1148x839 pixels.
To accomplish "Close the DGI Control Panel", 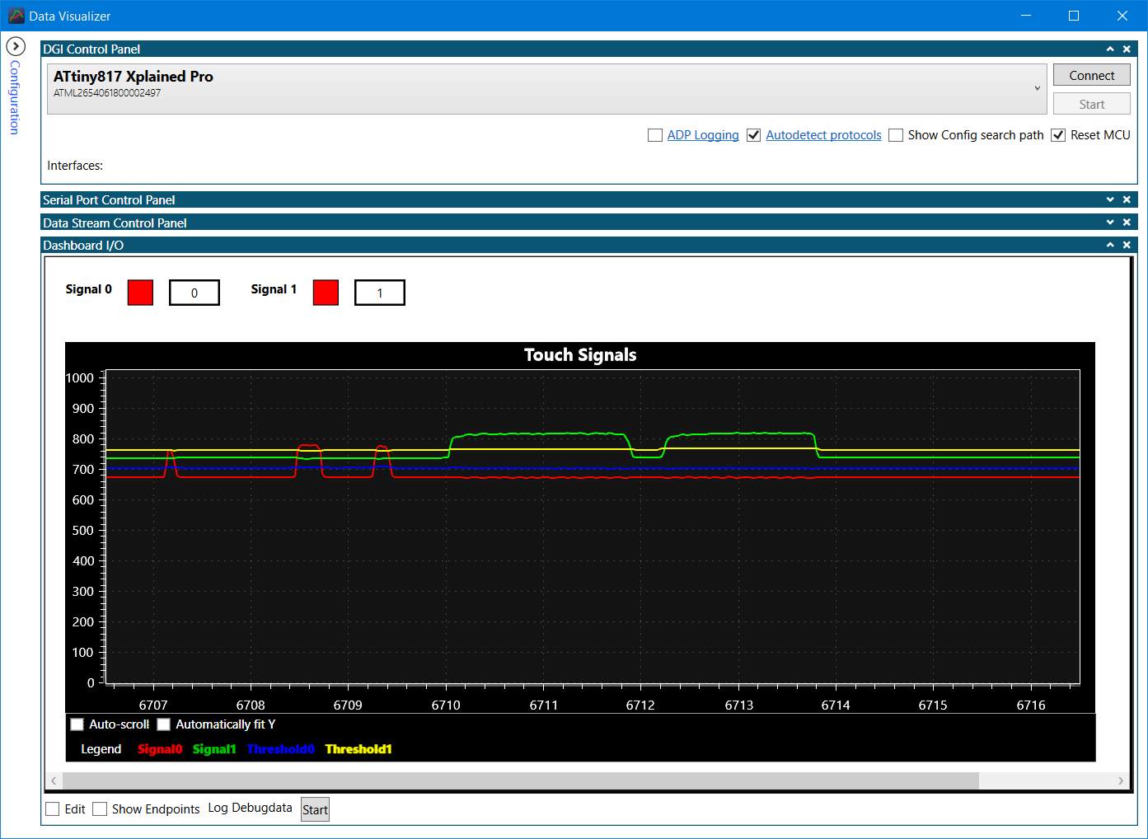I will tap(1127, 49).
